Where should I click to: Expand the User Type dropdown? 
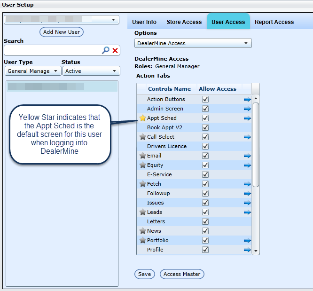coord(32,71)
